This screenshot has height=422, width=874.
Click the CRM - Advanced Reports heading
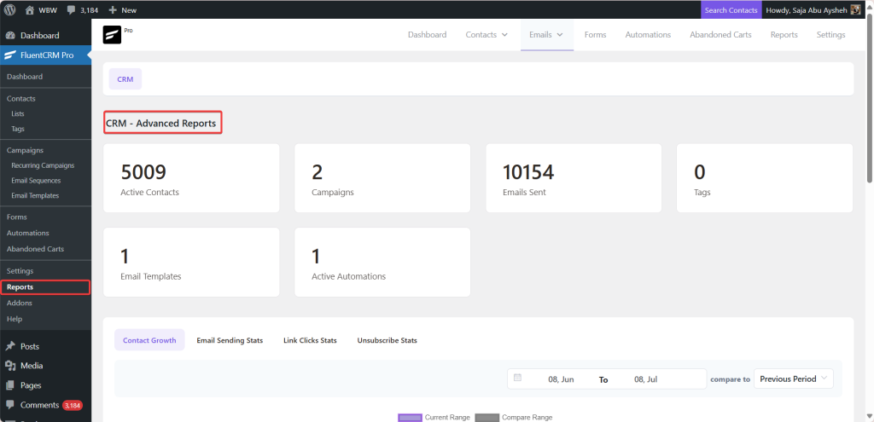[161, 124]
